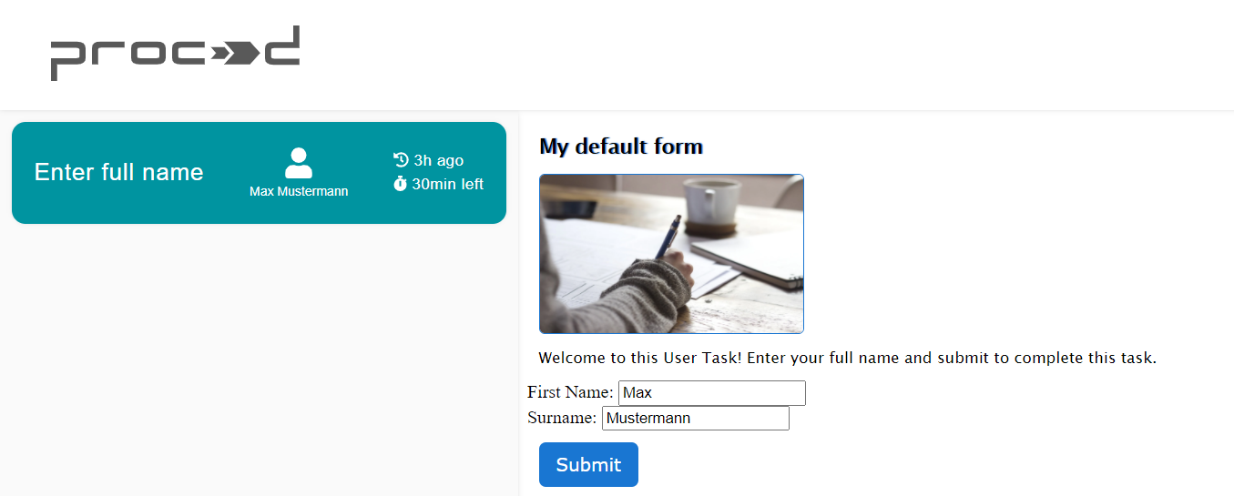The width and height of the screenshot is (1234, 496).
Task: Click the "My default form" heading
Action: click(621, 146)
